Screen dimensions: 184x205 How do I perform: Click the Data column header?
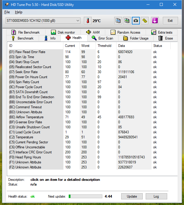(134, 46)
